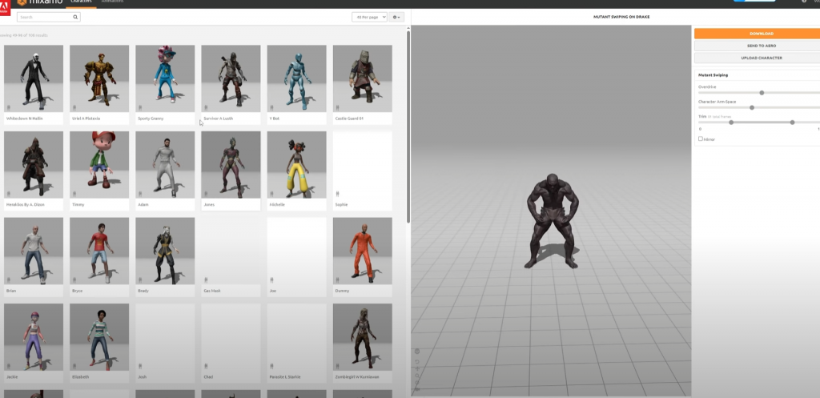Select the Survivor A Lusth character
This screenshot has height=398, width=820.
[x=231, y=84]
